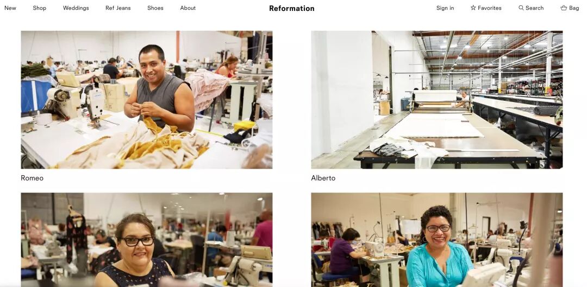The width and height of the screenshot is (587, 287).
Task: Open the Weddings menu
Action: click(76, 8)
